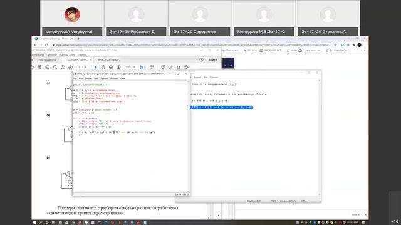Click the comment bubble icon in Acrobat
The width and height of the screenshot is (401, 225).
[x=163, y=67]
